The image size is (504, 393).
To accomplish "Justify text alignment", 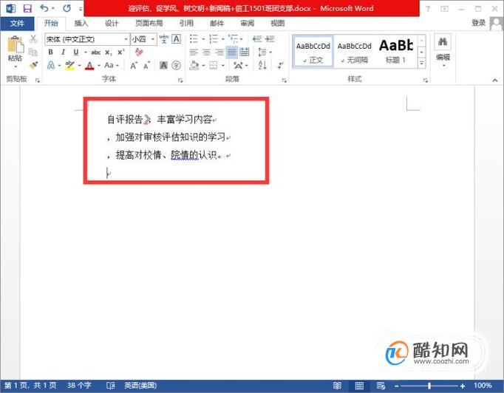I will point(232,52).
